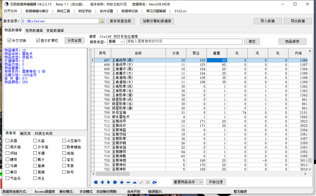The image size is (316, 196).
Task: Click the table's horizontal scrollbar thumb
Action: point(113,174)
